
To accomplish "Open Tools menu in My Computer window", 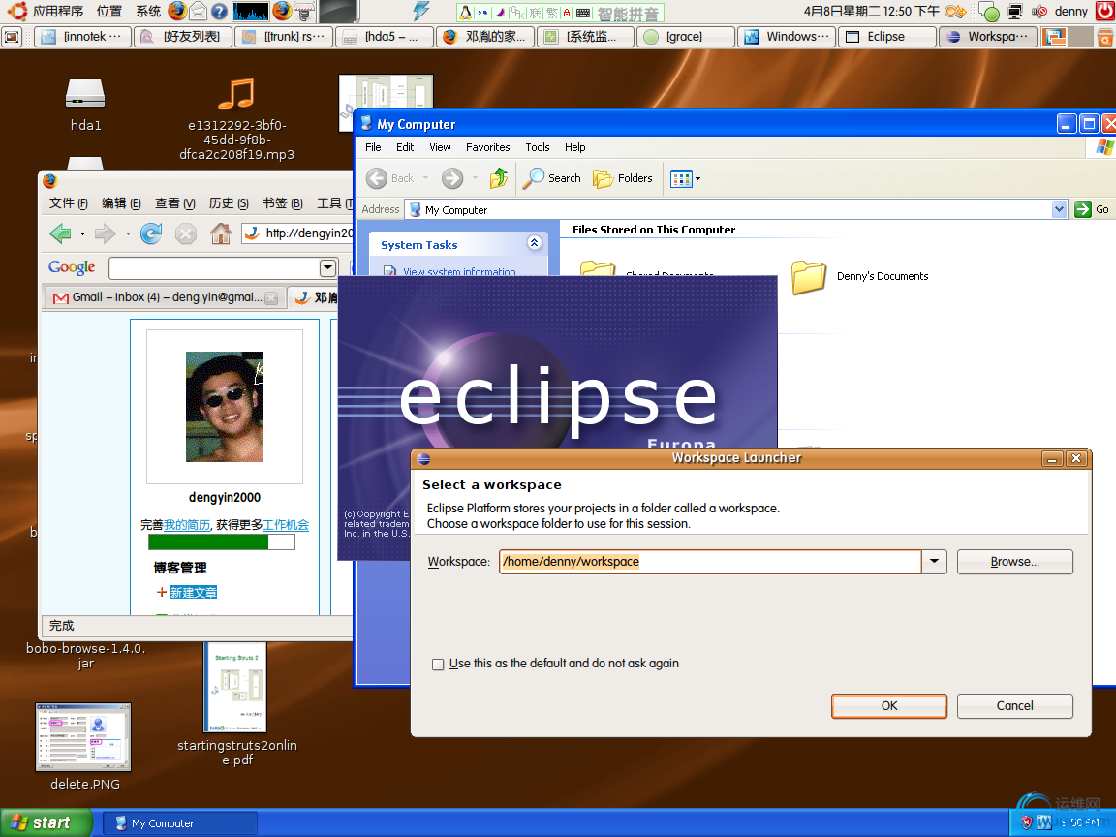I will point(538,147).
